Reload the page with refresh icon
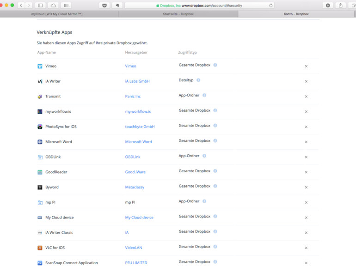The image size is (356, 267). point(271,6)
